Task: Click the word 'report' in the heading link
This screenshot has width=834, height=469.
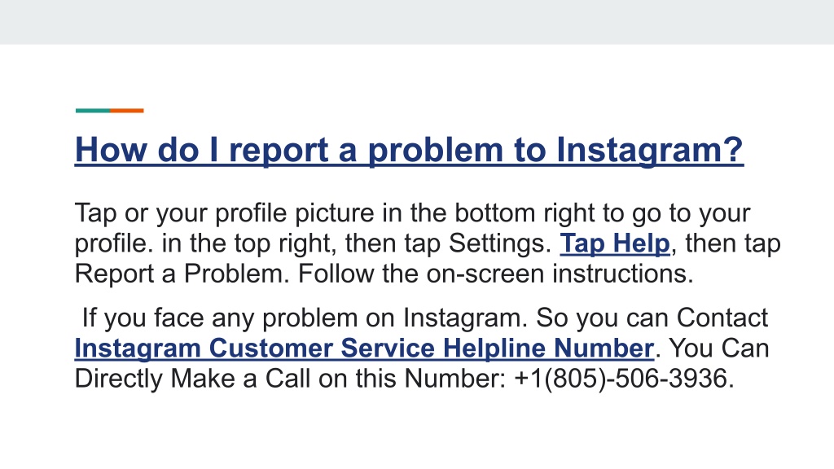Action: pyautogui.click(x=279, y=150)
